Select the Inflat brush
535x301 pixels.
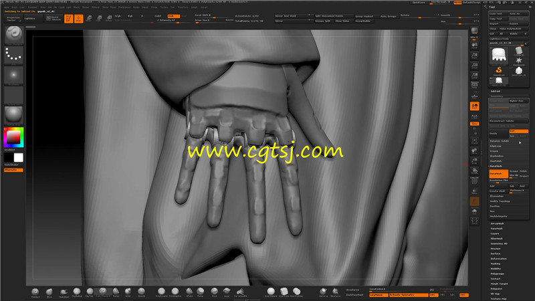pyautogui.click(x=128, y=292)
